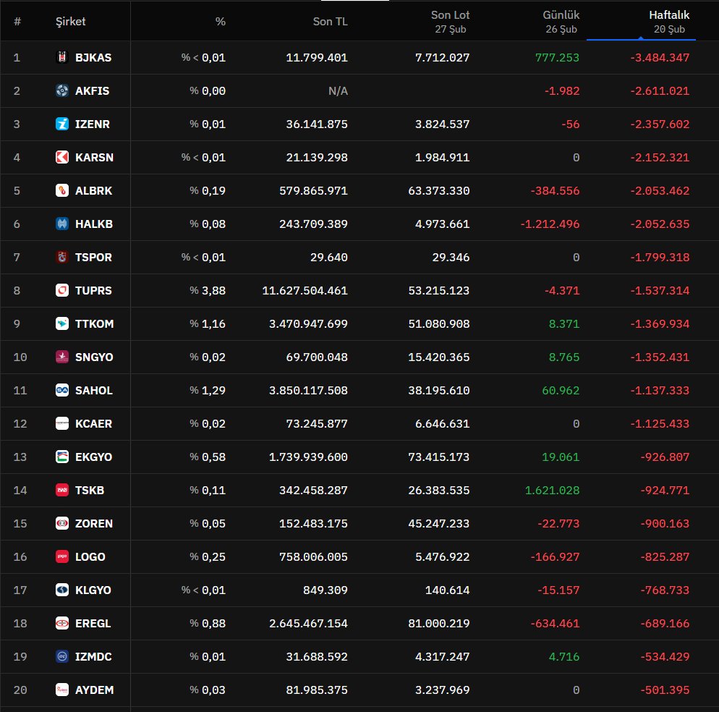Image resolution: width=719 pixels, height=712 pixels.
Task: Sort by the Son TL column header
Action: tap(330, 22)
